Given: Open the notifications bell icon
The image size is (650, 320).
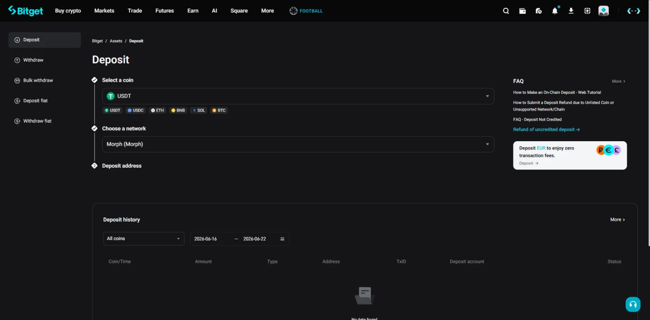Looking at the screenshot, I should 555,11.
